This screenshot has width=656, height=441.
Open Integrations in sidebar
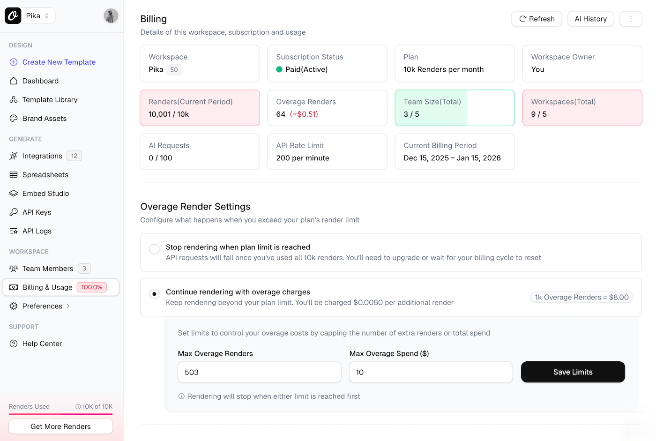click(42, 156)
